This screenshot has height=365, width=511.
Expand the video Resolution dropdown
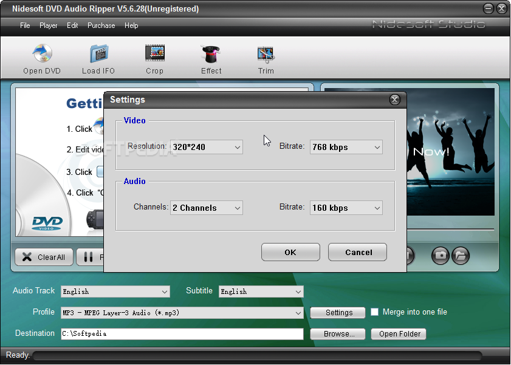coord(207,147)
